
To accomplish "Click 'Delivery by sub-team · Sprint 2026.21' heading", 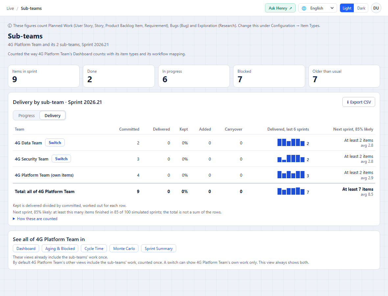I will tap(57, 102).
